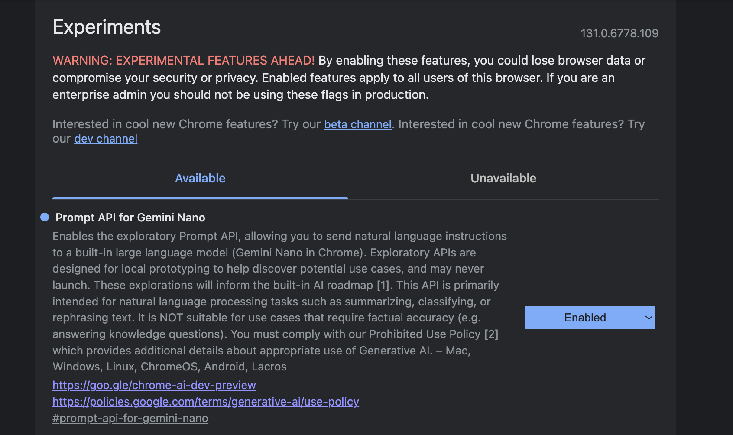Click the version number 131.0.6778.109
Image resolution: width=733 pixels, height=435 pixels.
619,33
